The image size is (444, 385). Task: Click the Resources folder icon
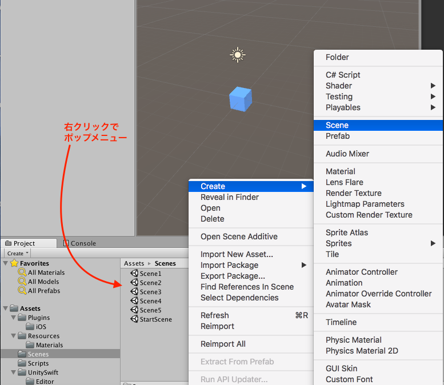(x=22, y=336)
